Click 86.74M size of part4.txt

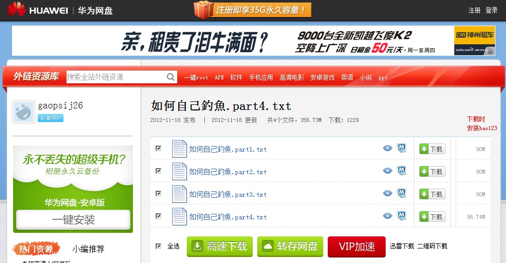pos(476,217)
